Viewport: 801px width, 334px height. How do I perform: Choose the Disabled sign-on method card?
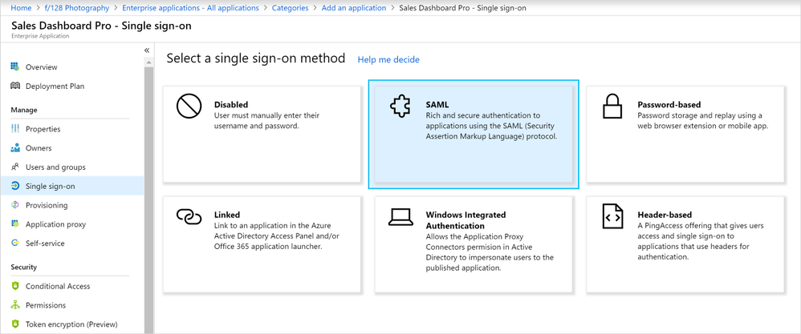[x=262, y=134]
